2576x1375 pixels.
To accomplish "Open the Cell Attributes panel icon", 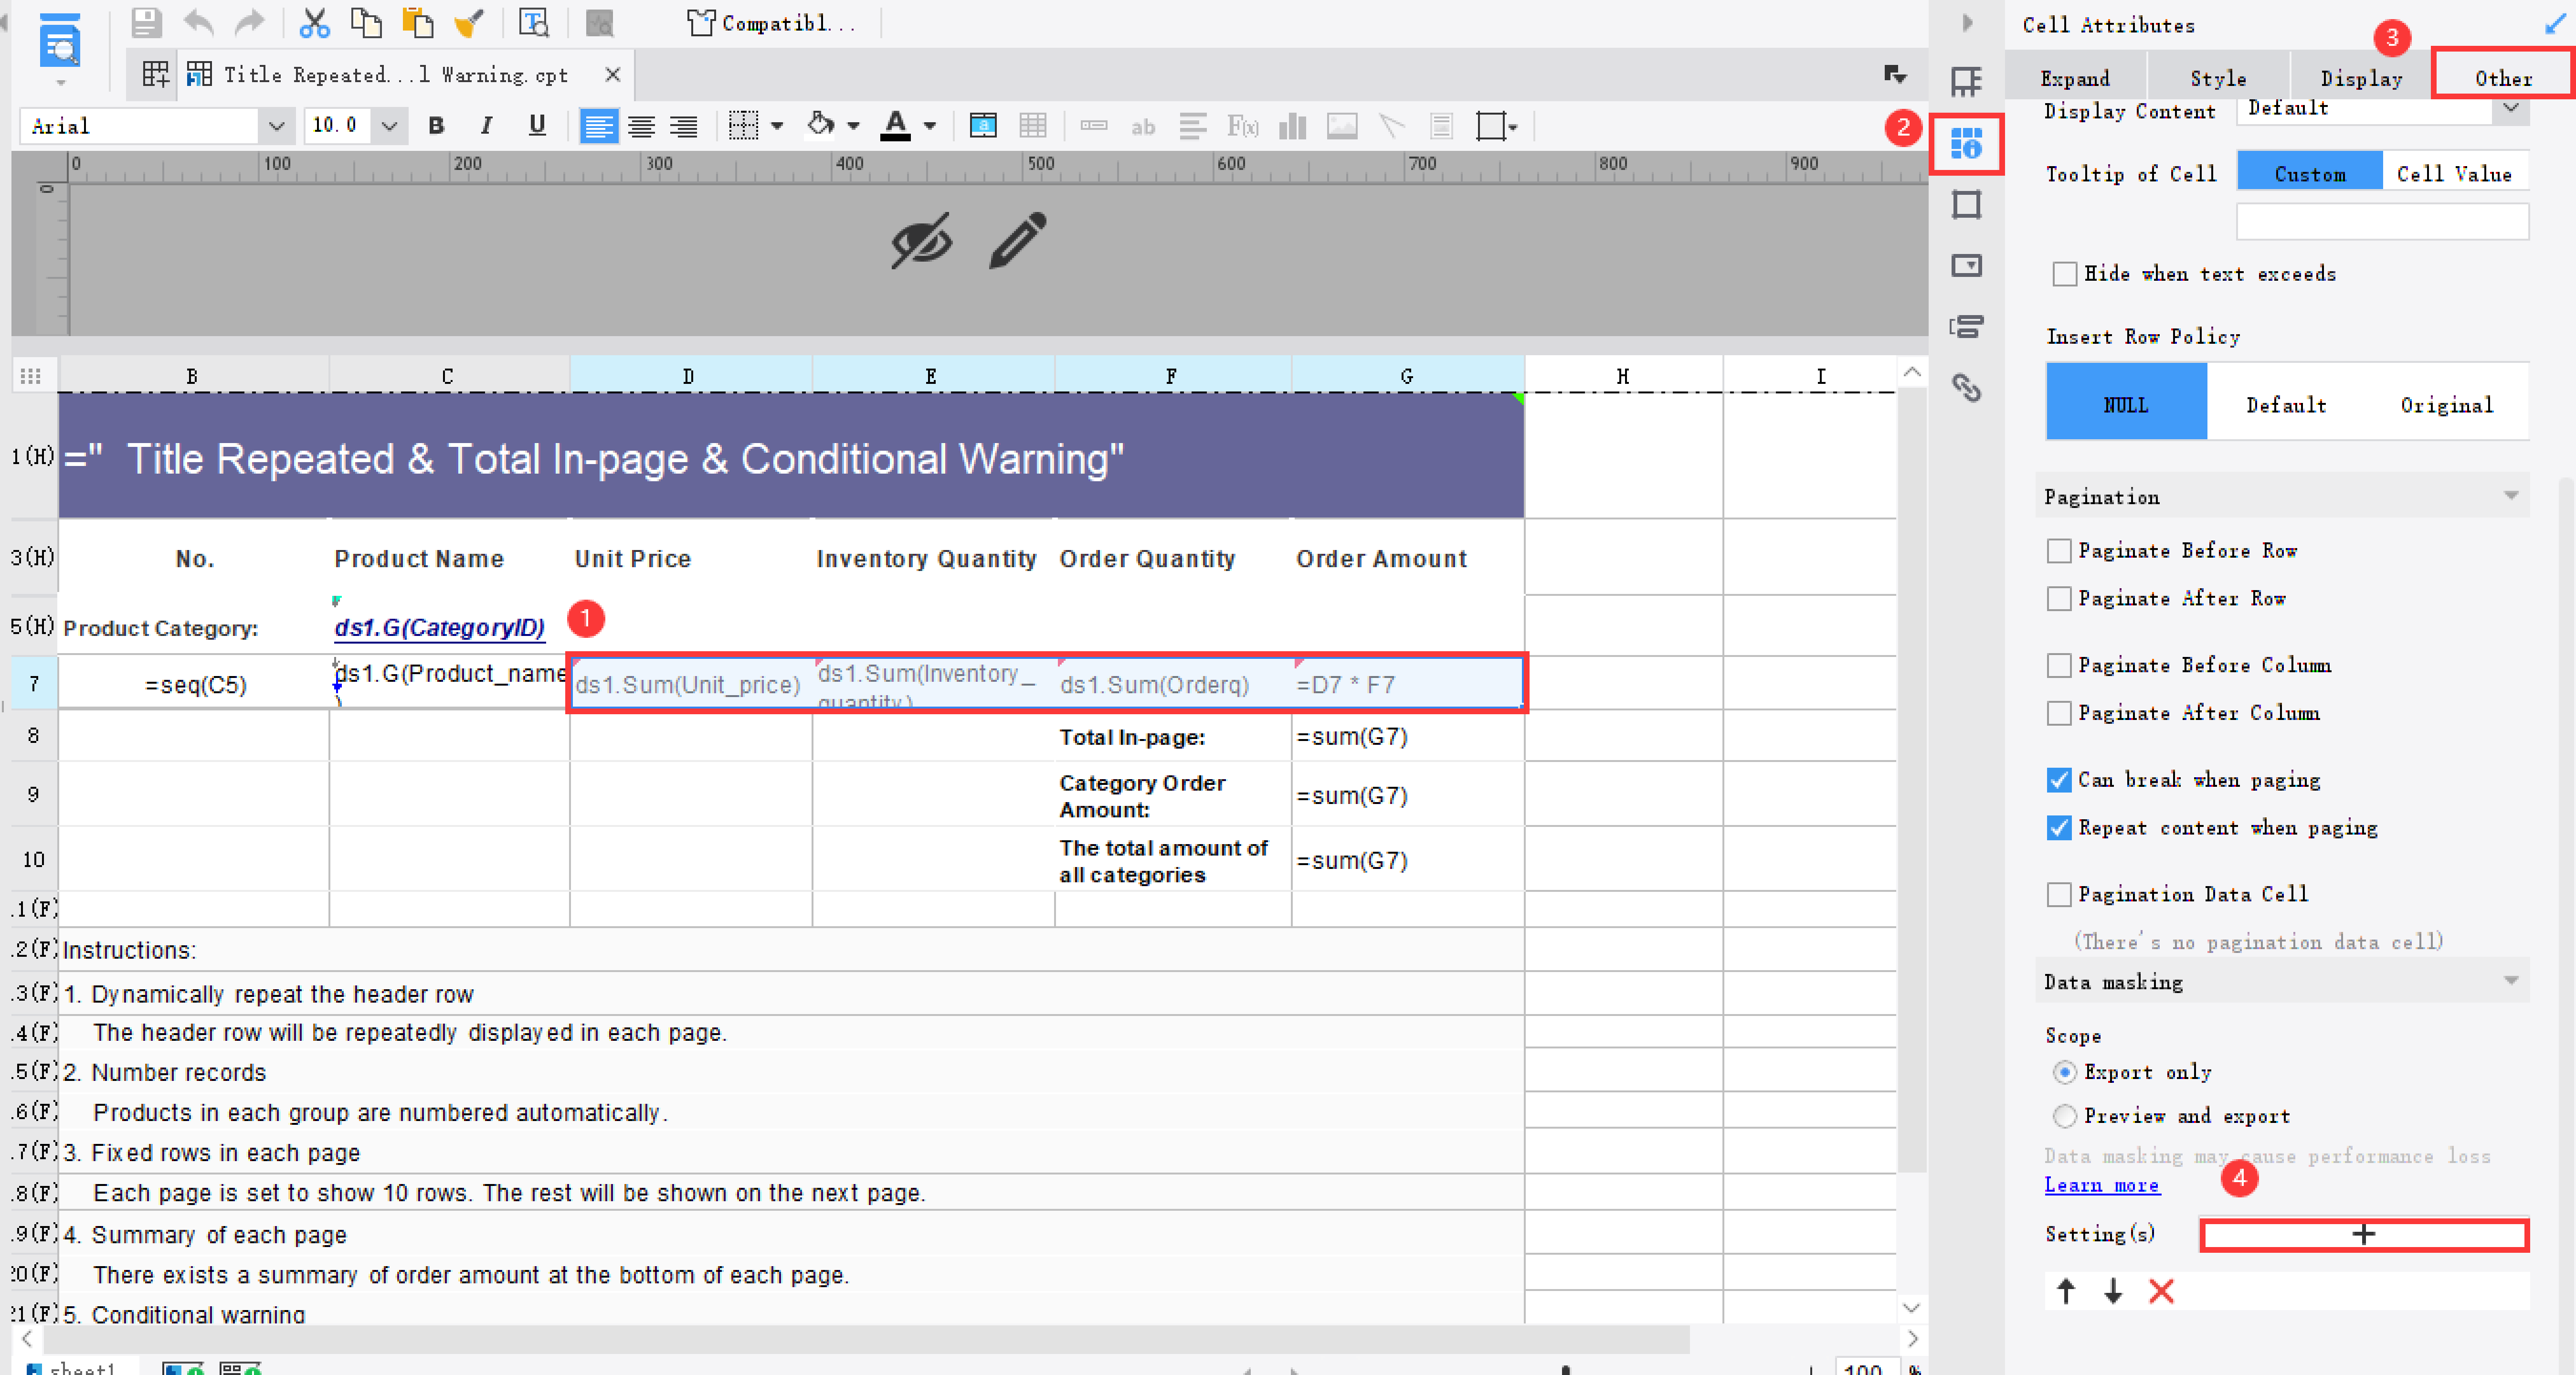I will click(1966, 145).
